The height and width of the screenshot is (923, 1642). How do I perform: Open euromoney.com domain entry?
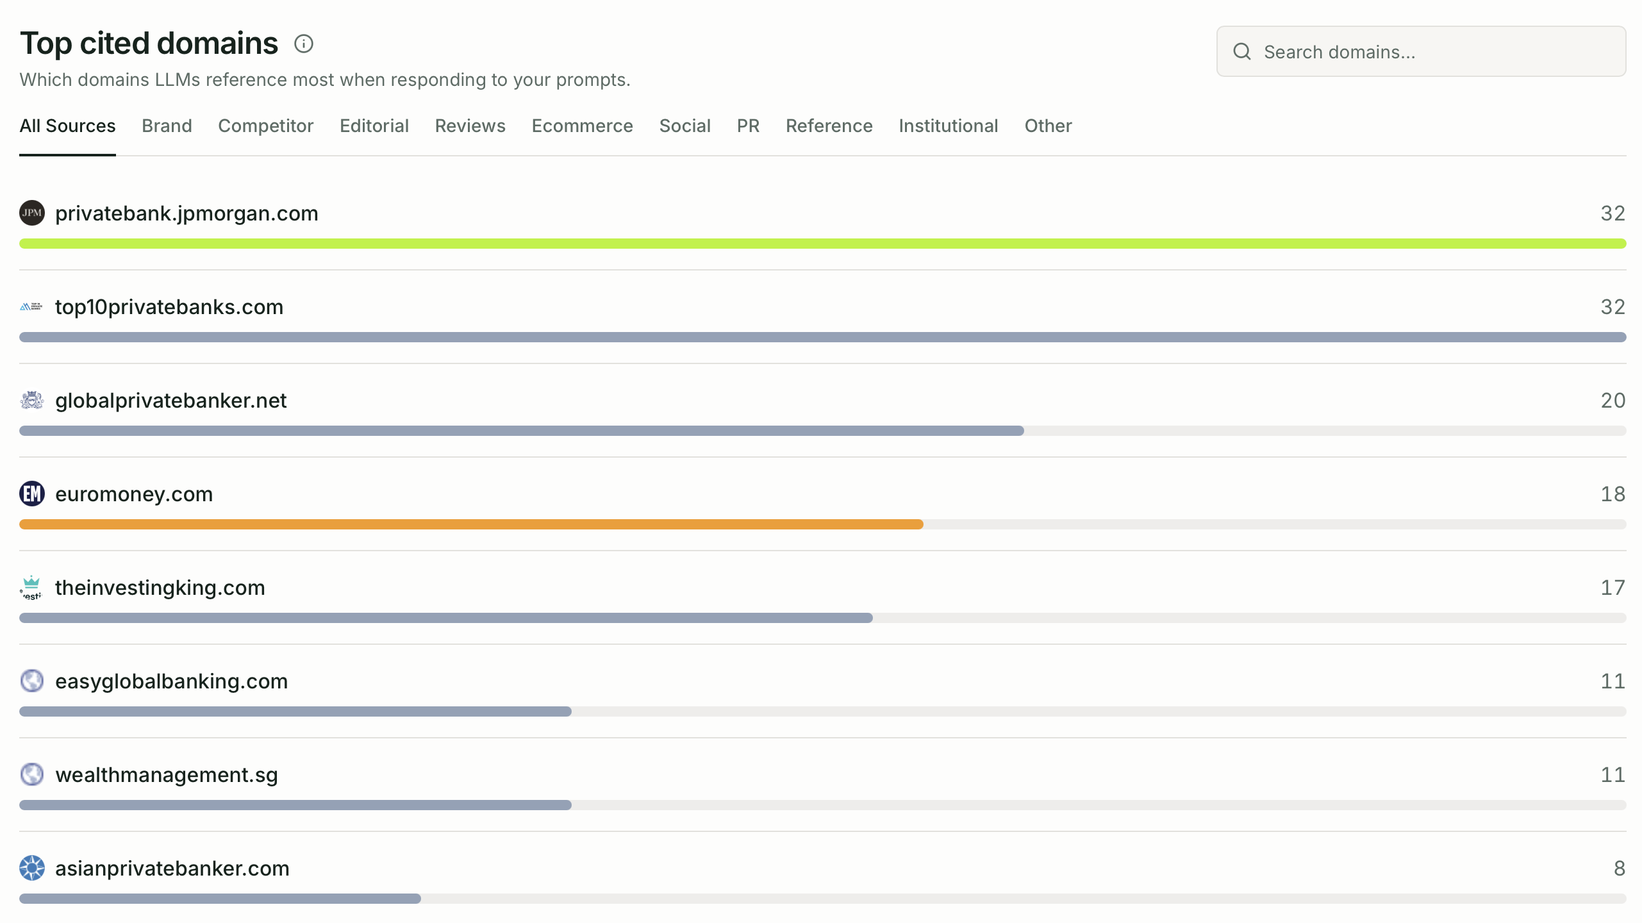click(134, 494)
